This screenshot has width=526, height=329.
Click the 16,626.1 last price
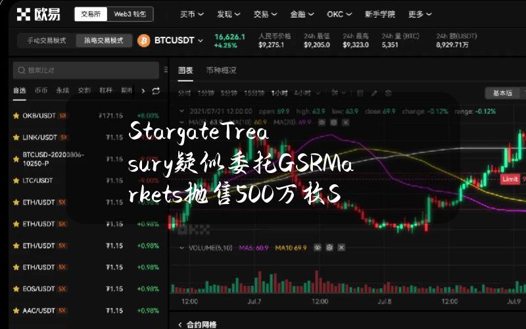pyautogui.click(x=229, y=37)
